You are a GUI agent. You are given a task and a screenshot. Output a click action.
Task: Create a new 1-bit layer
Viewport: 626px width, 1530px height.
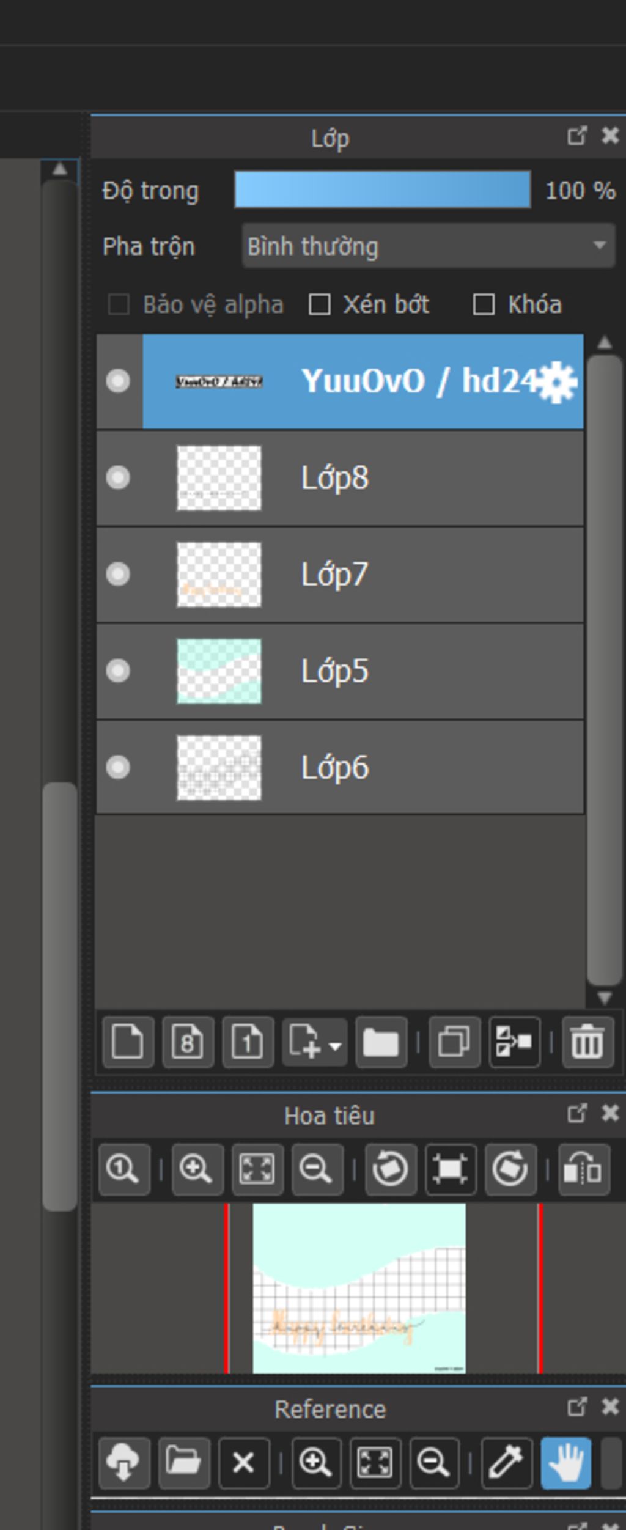point(248,1042)
